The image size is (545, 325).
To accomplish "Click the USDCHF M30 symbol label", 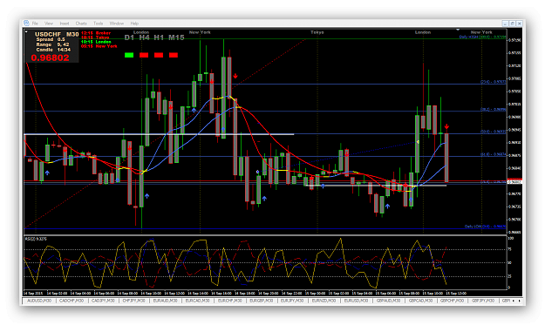I will tap(57, 34).
